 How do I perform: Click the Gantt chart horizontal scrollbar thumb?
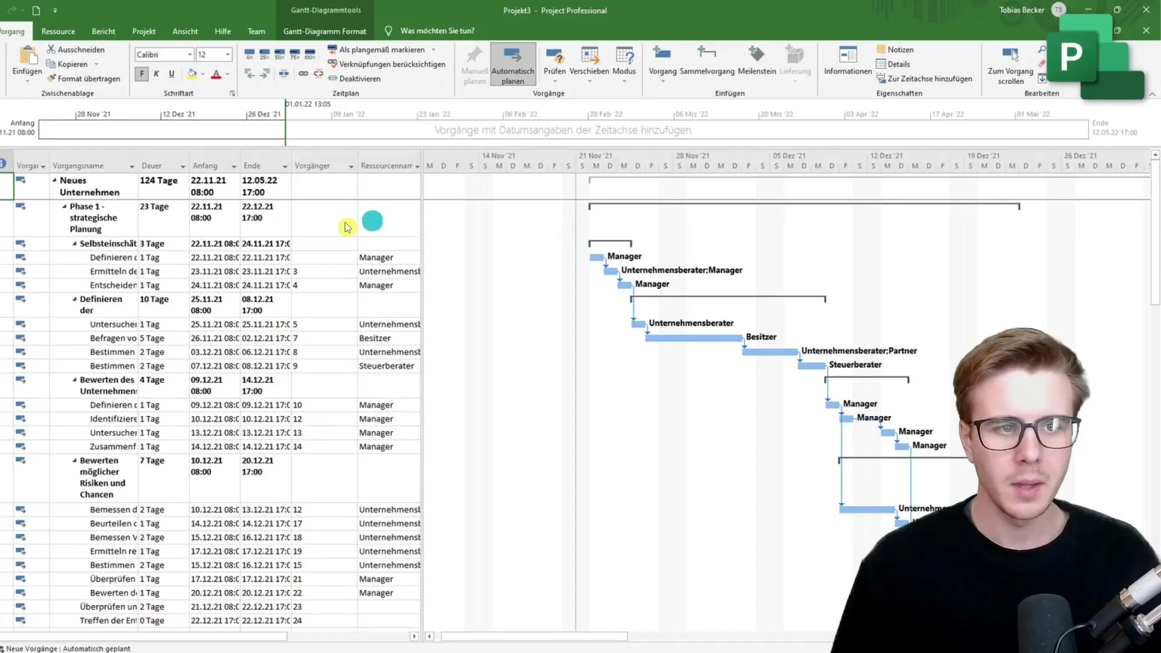[x=534, y=636]
